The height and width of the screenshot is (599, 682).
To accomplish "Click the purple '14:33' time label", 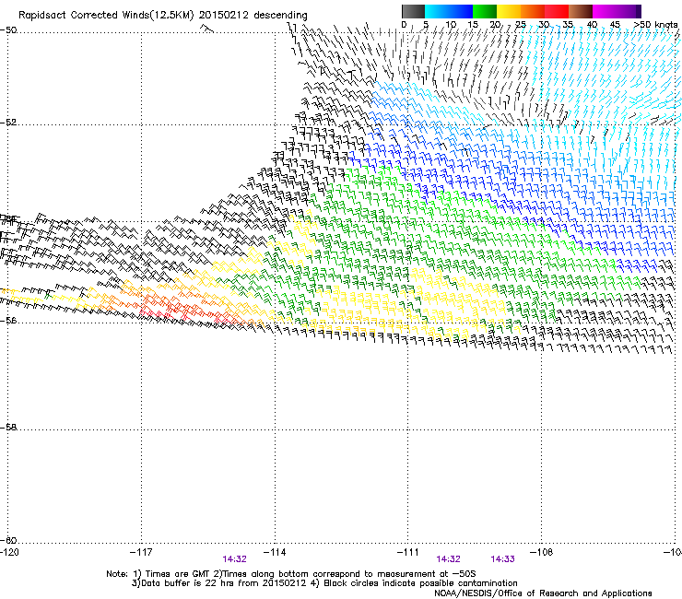I will (x=503, y=559).
